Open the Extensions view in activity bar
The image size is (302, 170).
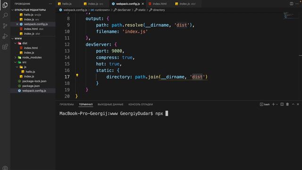click(x=5, y=46)
